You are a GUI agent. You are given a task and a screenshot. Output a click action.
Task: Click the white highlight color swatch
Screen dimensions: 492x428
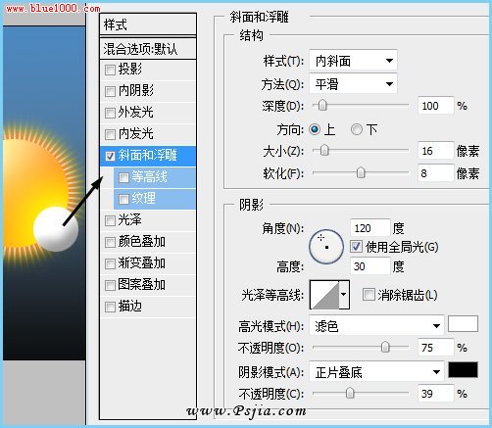point(463,324)
